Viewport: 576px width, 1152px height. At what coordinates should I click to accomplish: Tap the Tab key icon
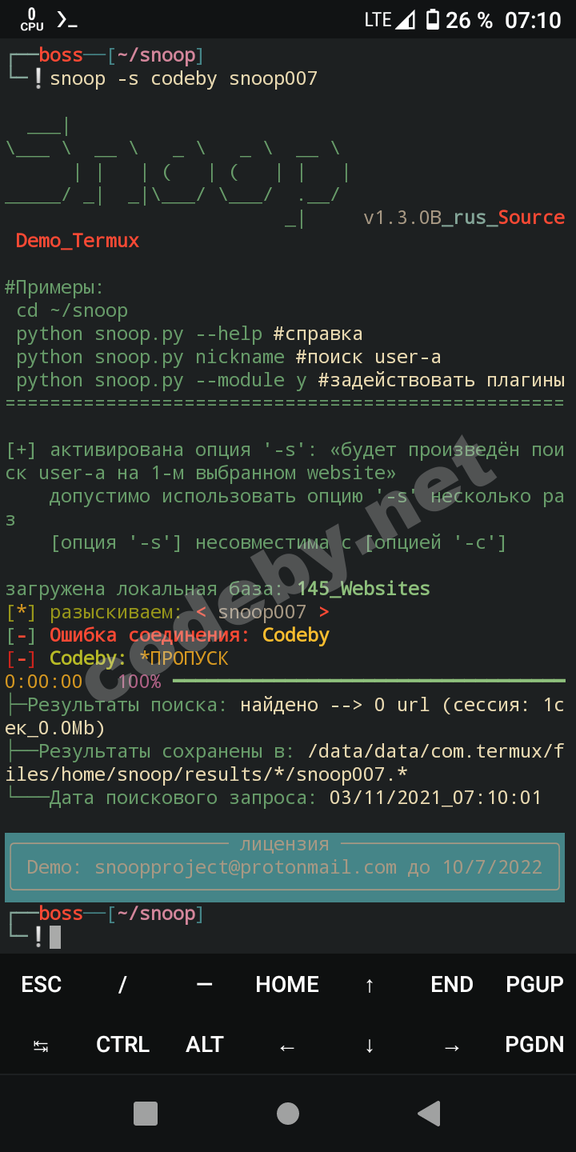41,1044
